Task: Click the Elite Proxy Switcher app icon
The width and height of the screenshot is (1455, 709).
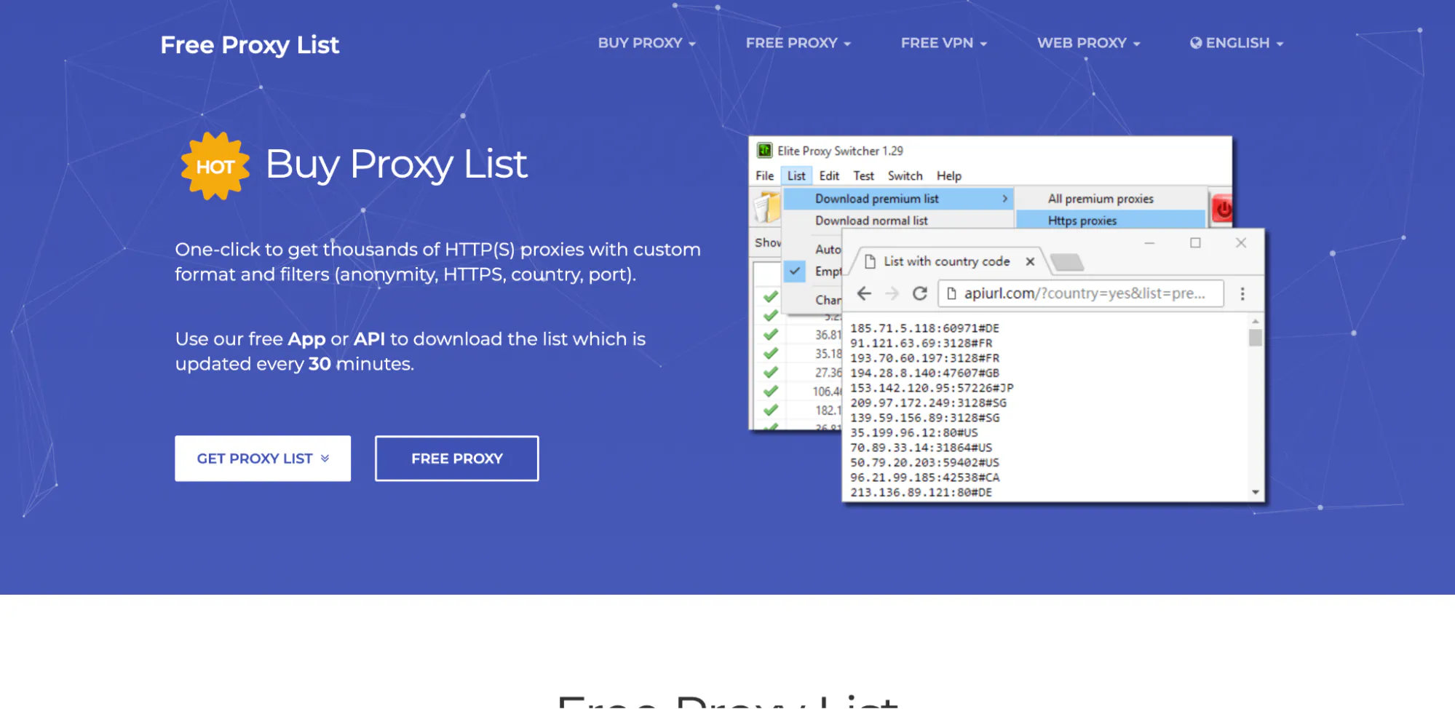Action: coord(764,151)
